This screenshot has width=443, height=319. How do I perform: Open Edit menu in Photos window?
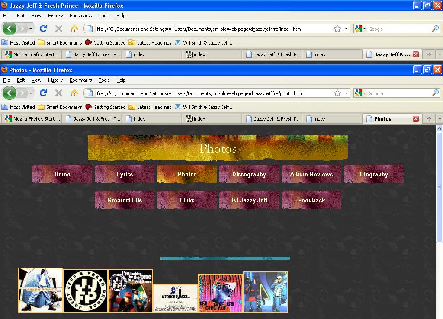point(21,80)
